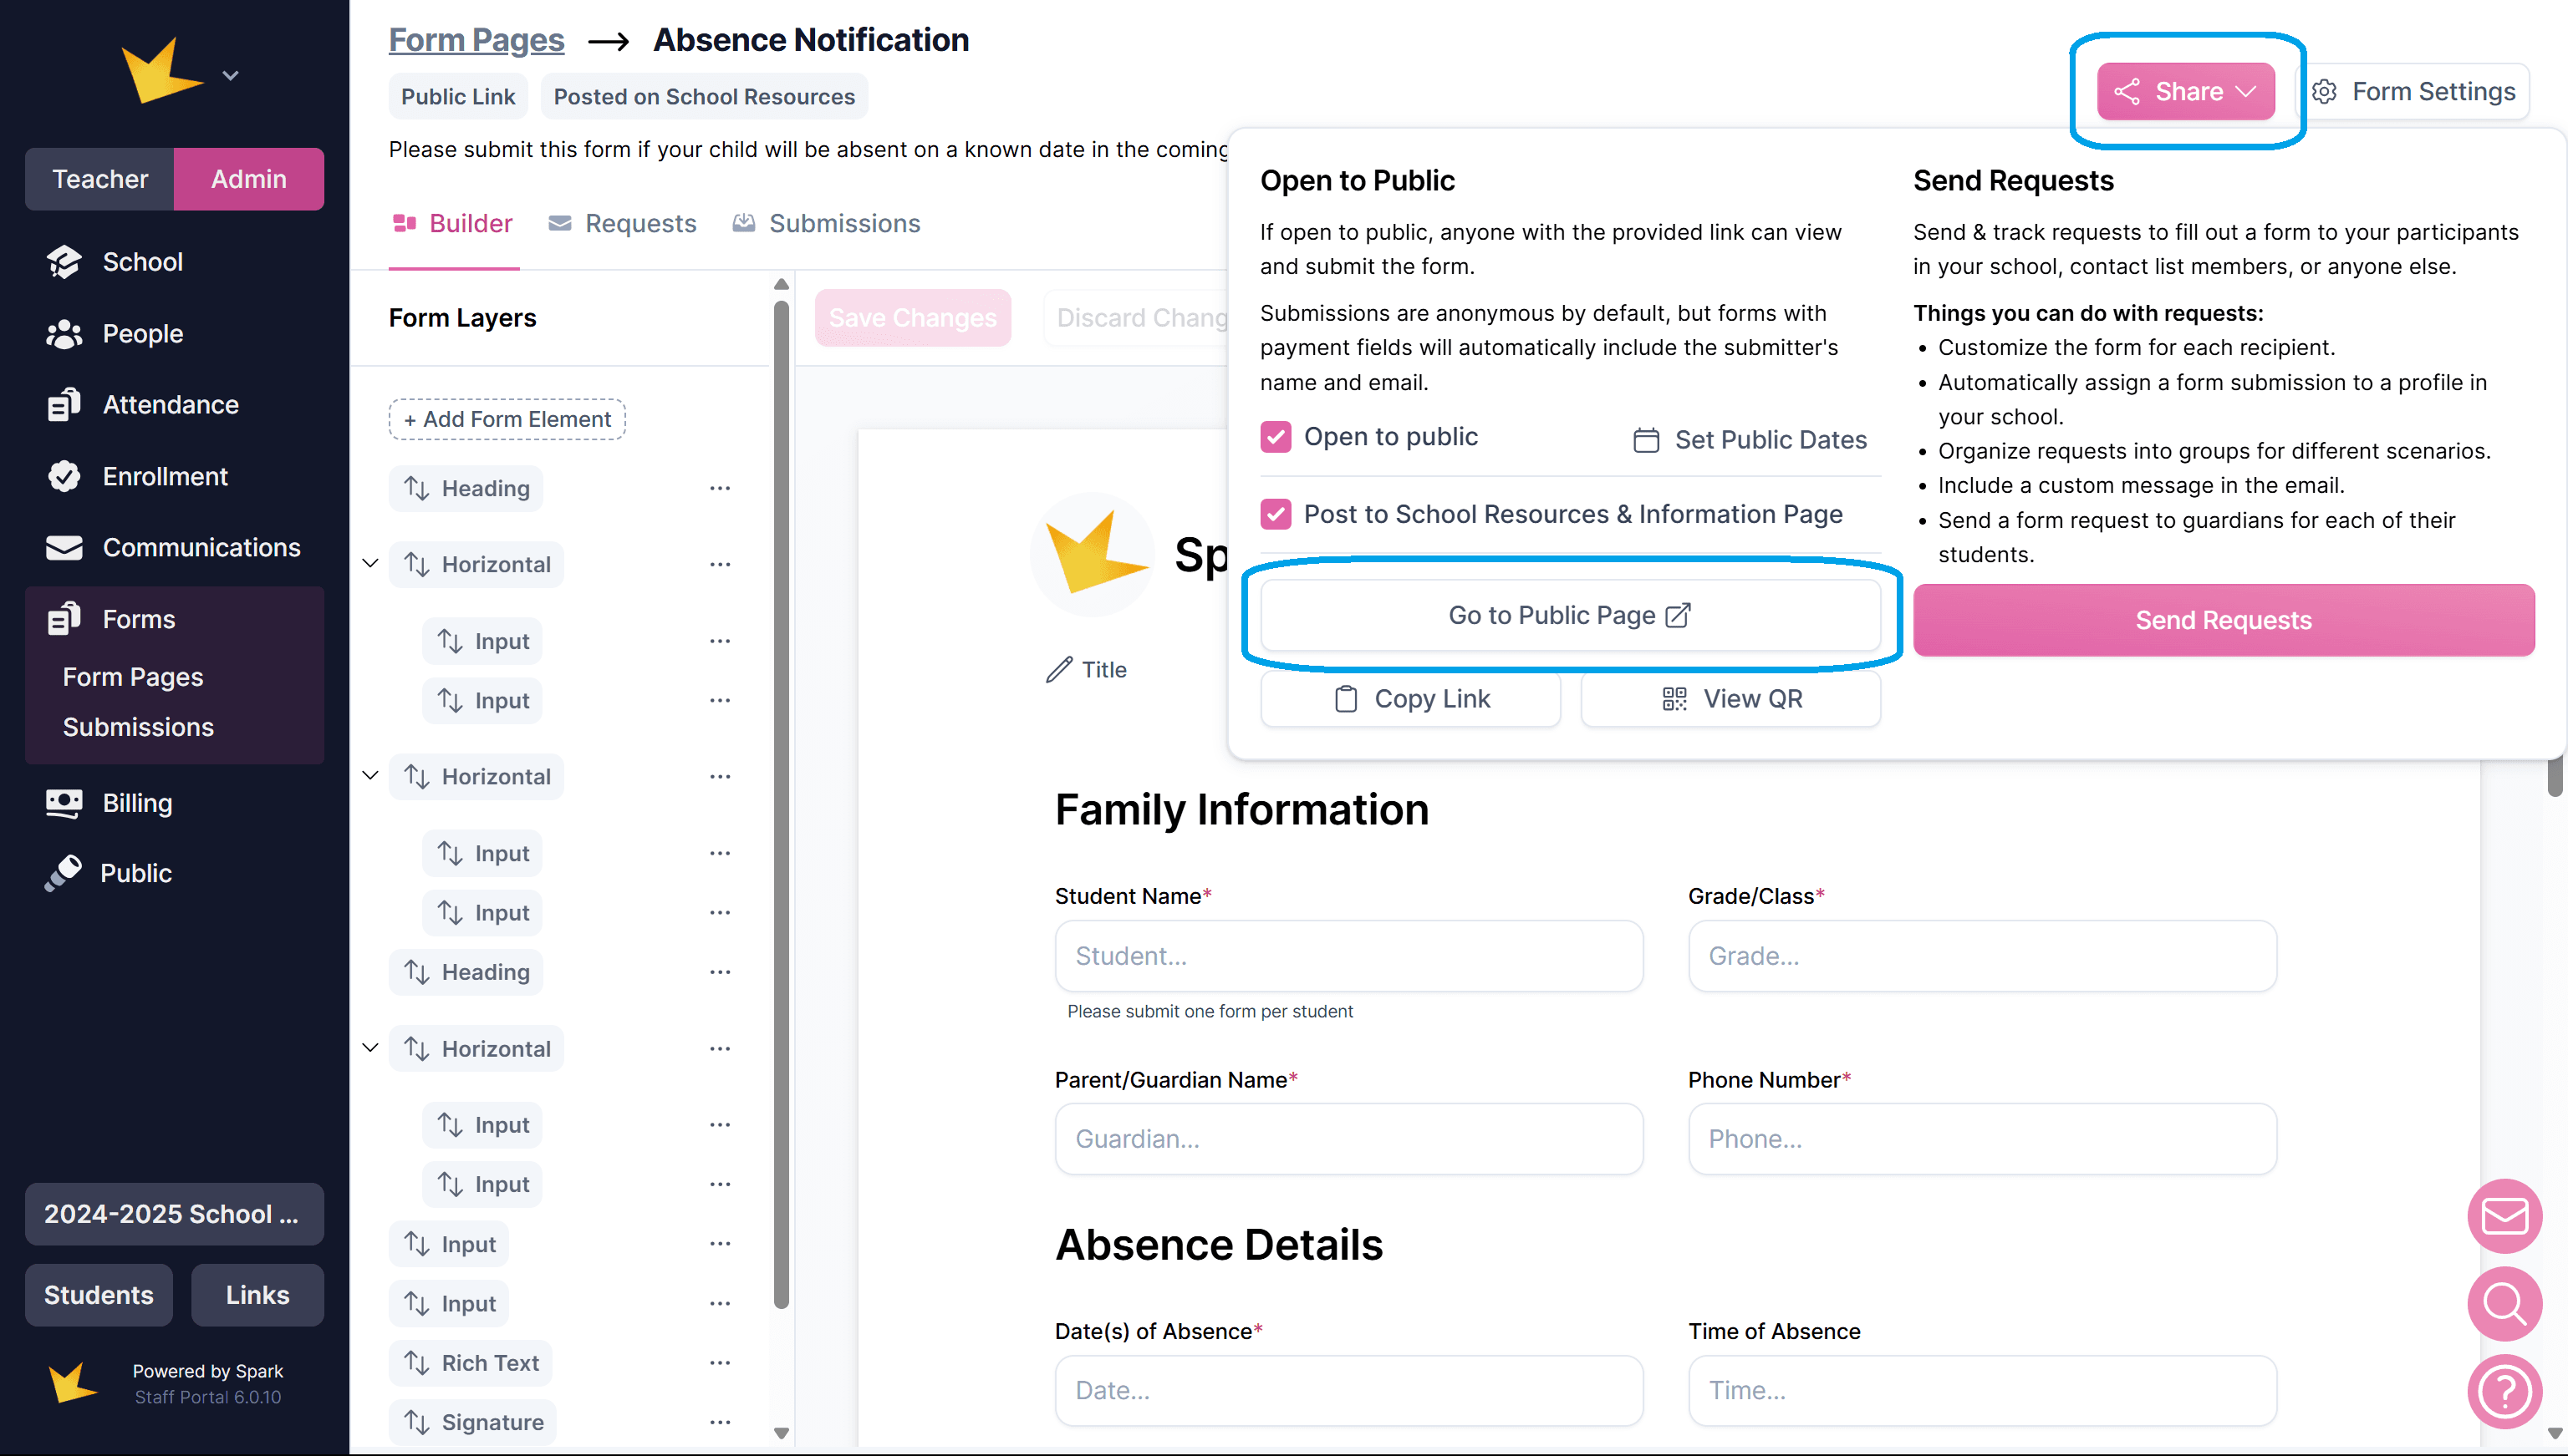Viewport: 2568px width, 1456px height.
Task: Click the Send Requests button
Action: coord(2223,620)
